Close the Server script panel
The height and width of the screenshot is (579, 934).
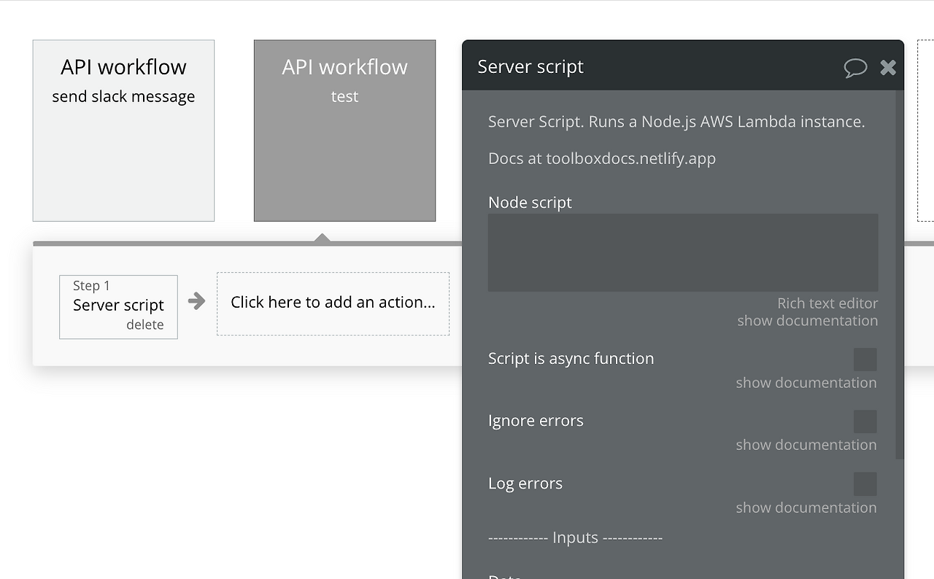888,68
